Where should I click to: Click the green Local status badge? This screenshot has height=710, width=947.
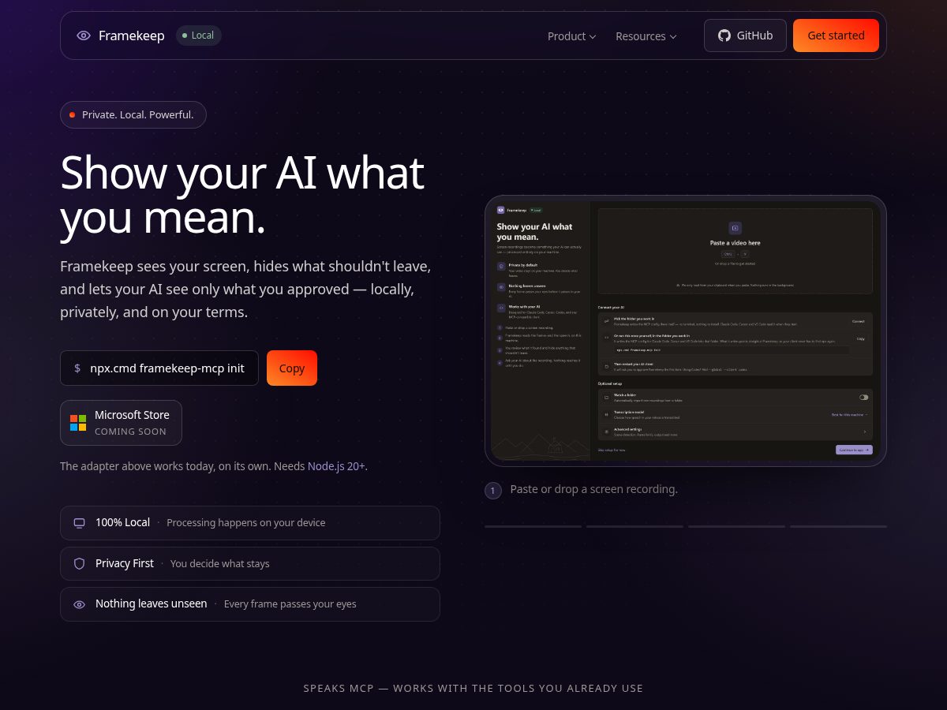[199, 35]
